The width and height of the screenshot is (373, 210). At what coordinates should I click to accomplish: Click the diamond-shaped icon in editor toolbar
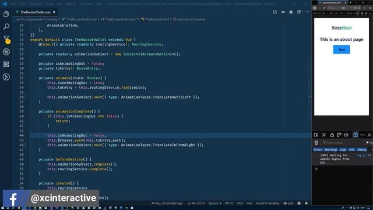coord(291,12)
